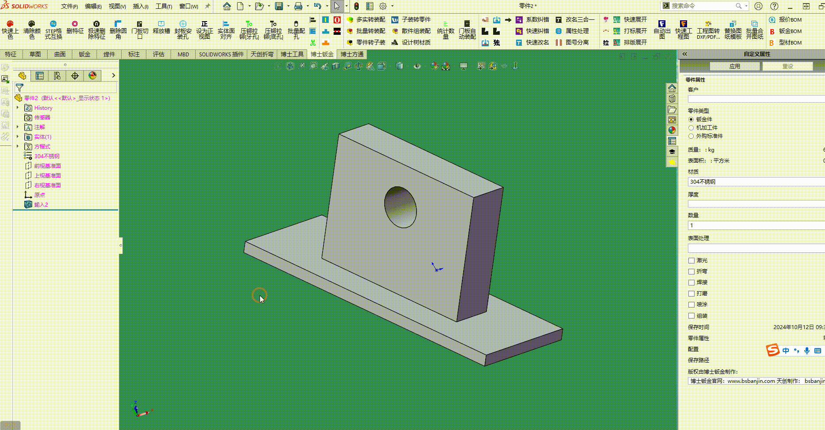
Task: Select the 机加工件 part type radio
Action: click(x=691, y=128)
